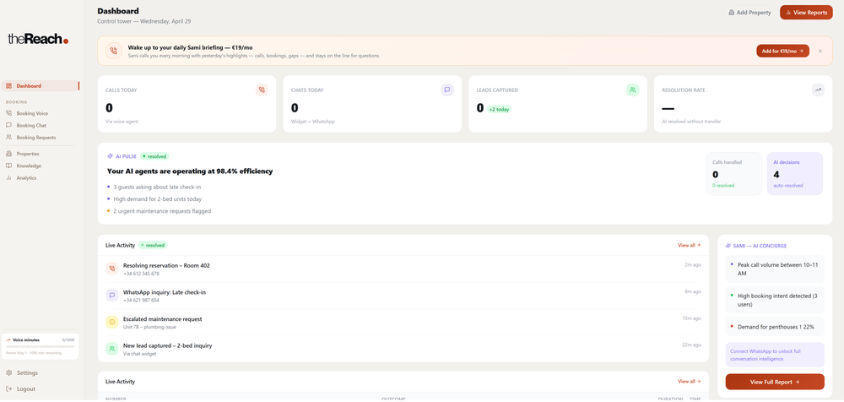Click View Full Report button

(775, 382)
